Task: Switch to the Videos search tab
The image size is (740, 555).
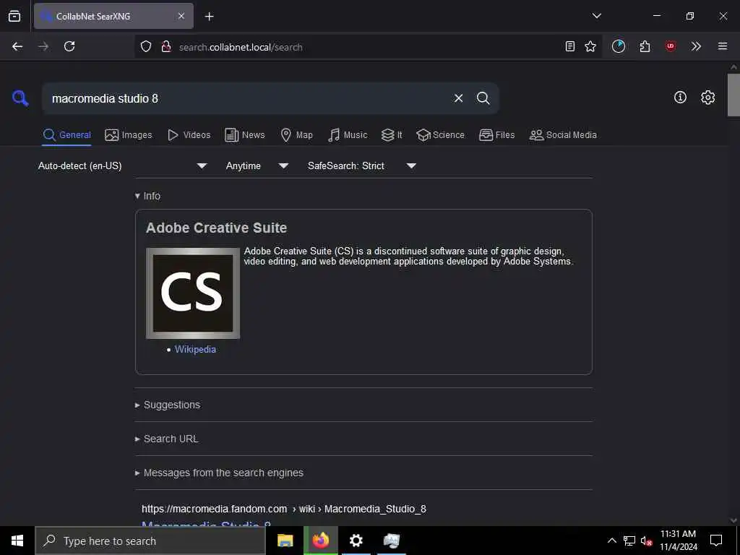Action: coord(189,135)
